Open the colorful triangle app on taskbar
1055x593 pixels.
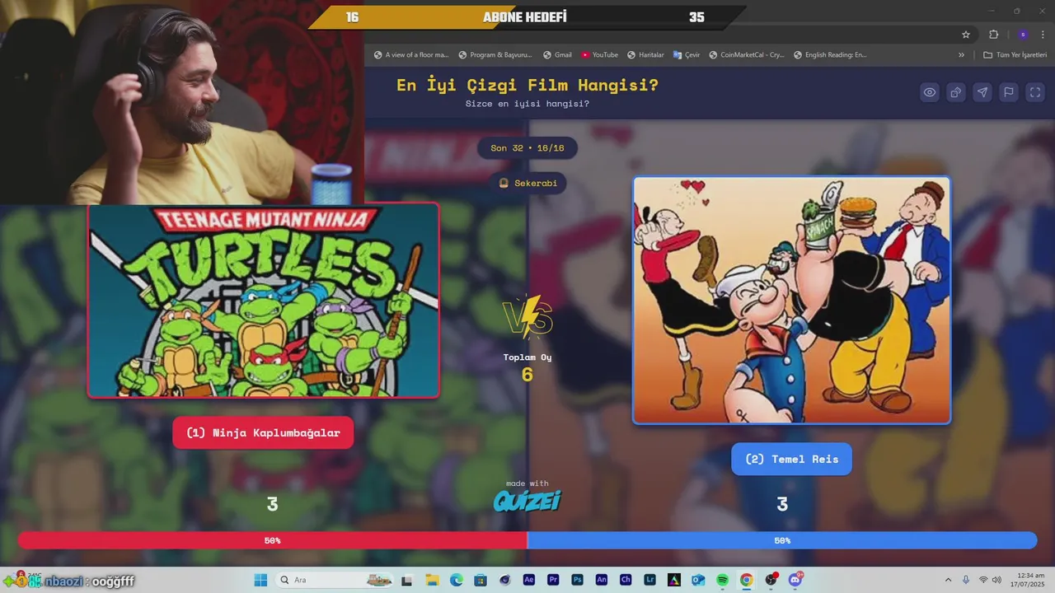pos(674,580)
